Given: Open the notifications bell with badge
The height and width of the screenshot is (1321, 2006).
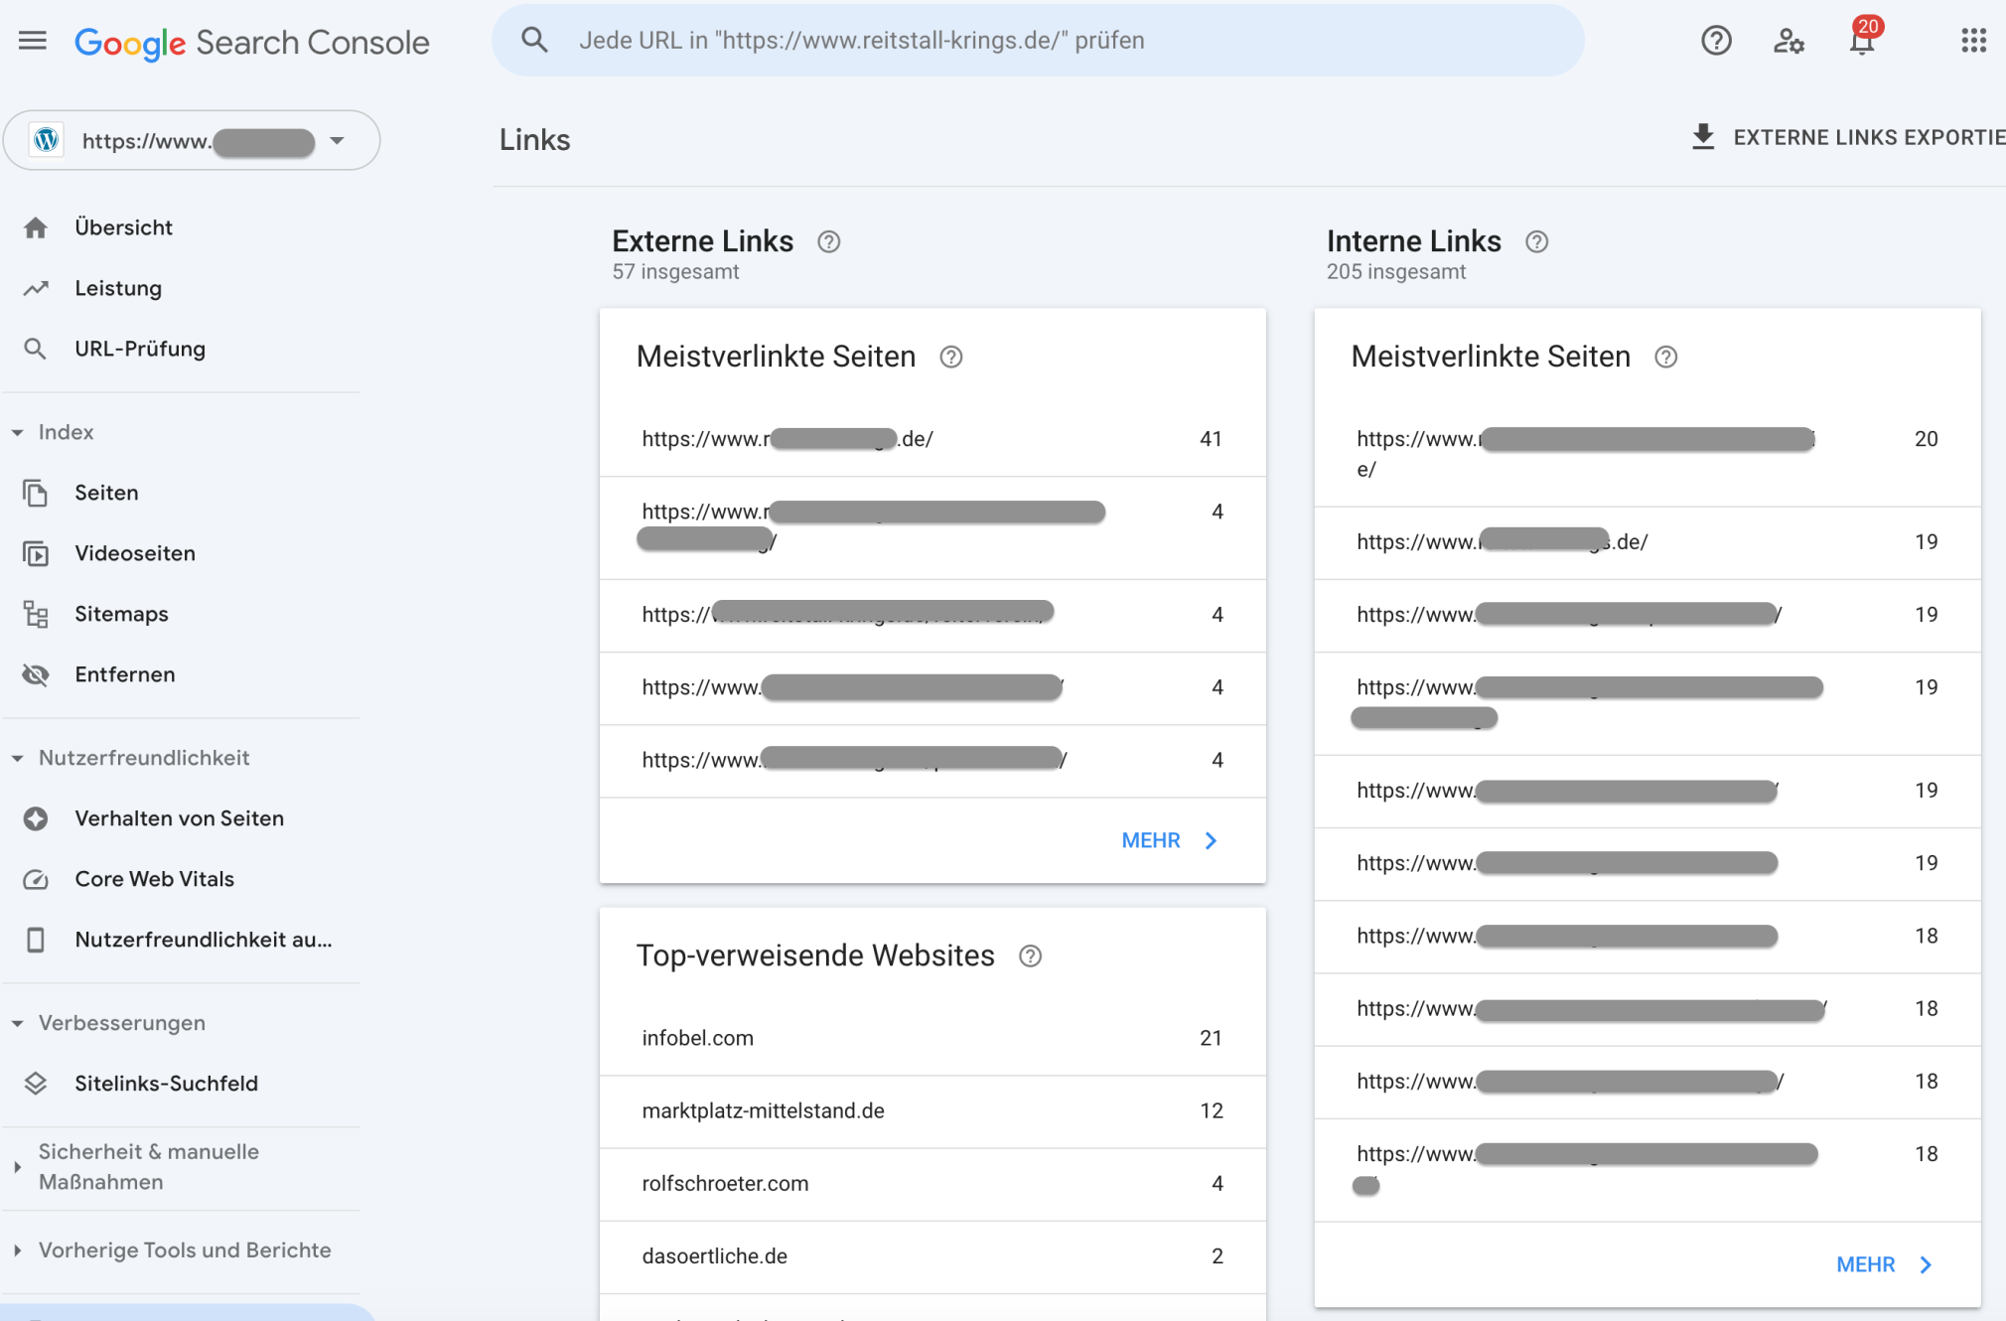Looking at the screenshot, I should [1862, 41].
